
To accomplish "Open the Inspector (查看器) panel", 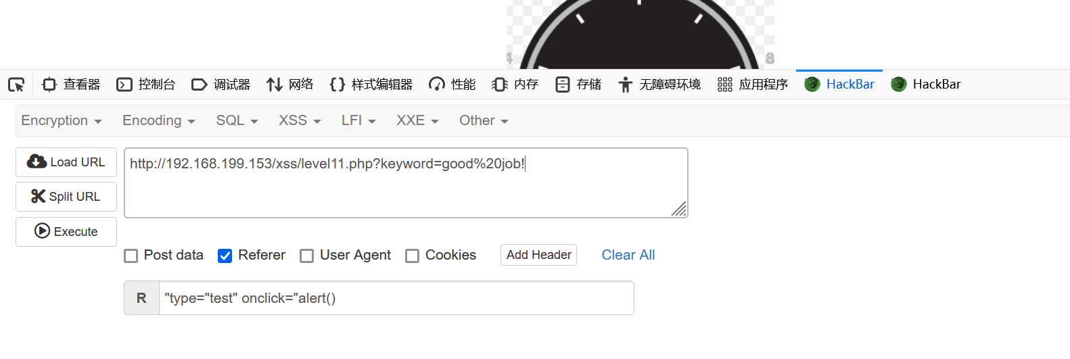I will tap(71, 85).
